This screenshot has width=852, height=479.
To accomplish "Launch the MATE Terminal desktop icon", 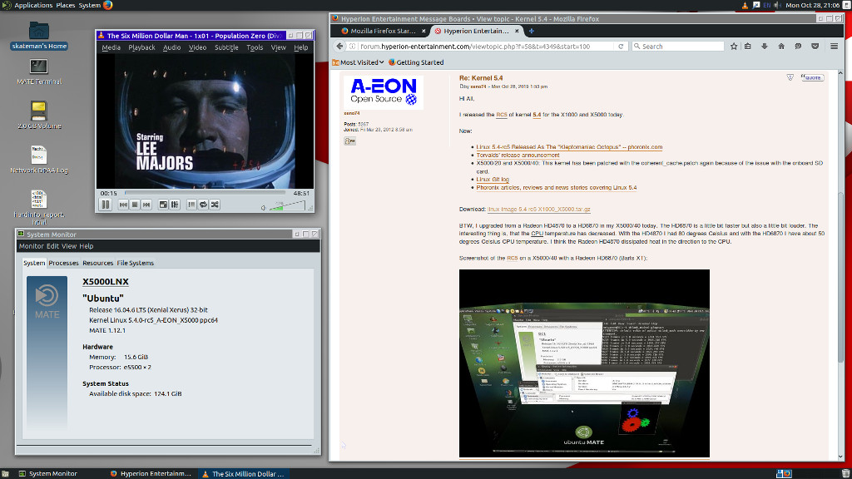I will pyautogui.click(x=38, y=72).
